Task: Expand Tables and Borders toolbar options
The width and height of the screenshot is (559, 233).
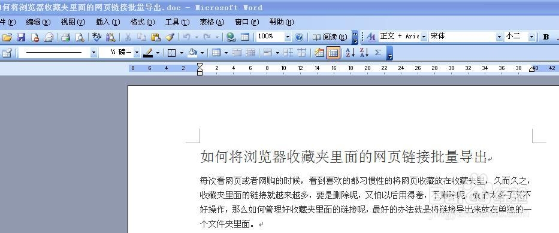Action: [390, 53]
